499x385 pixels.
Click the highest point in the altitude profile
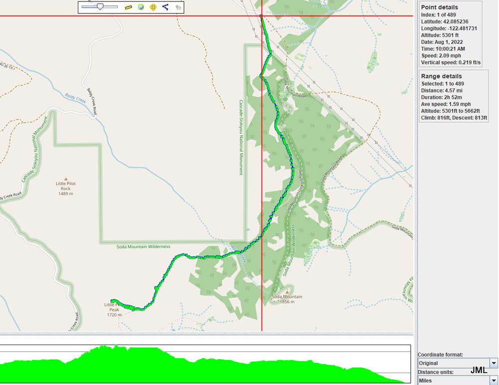[104, 347]
